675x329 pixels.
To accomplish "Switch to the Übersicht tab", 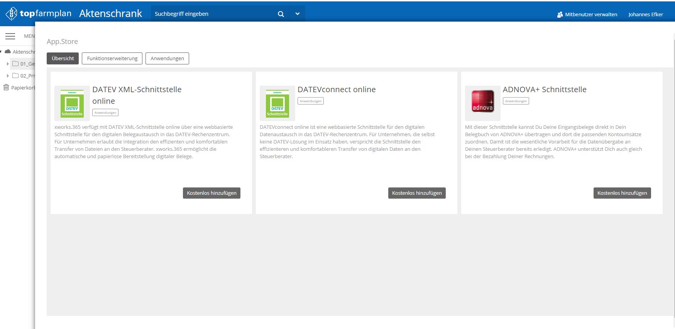I will tap(63, 59).
